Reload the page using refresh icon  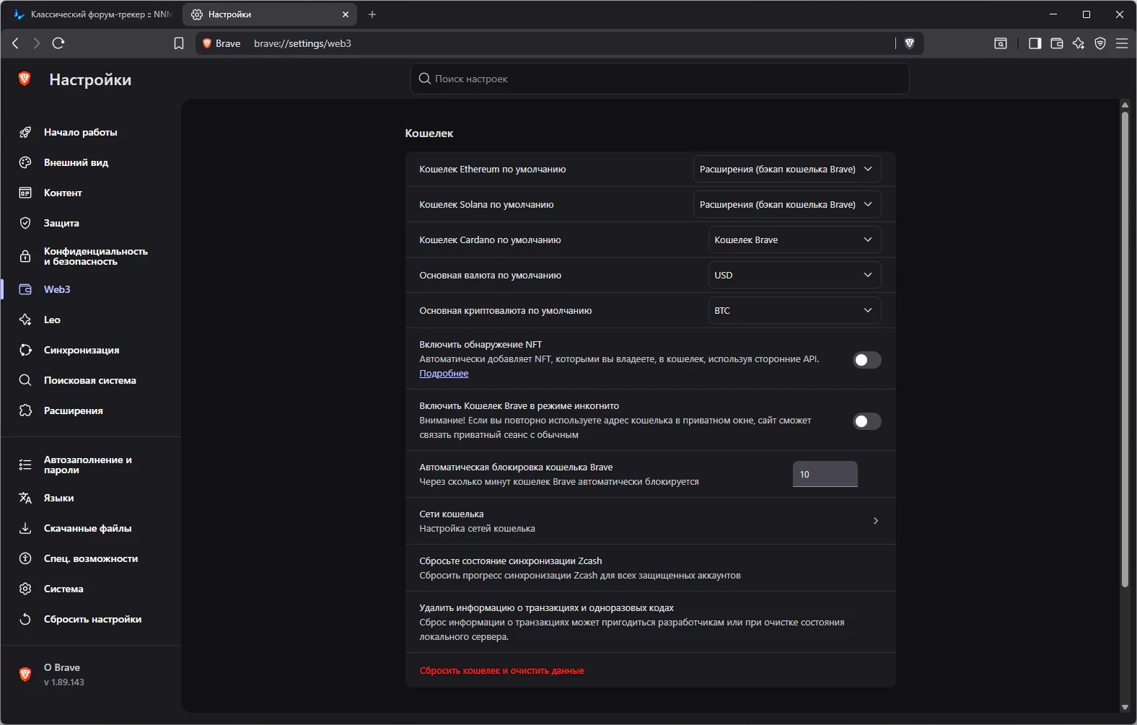pyautogui.click(x=58, y=43)
